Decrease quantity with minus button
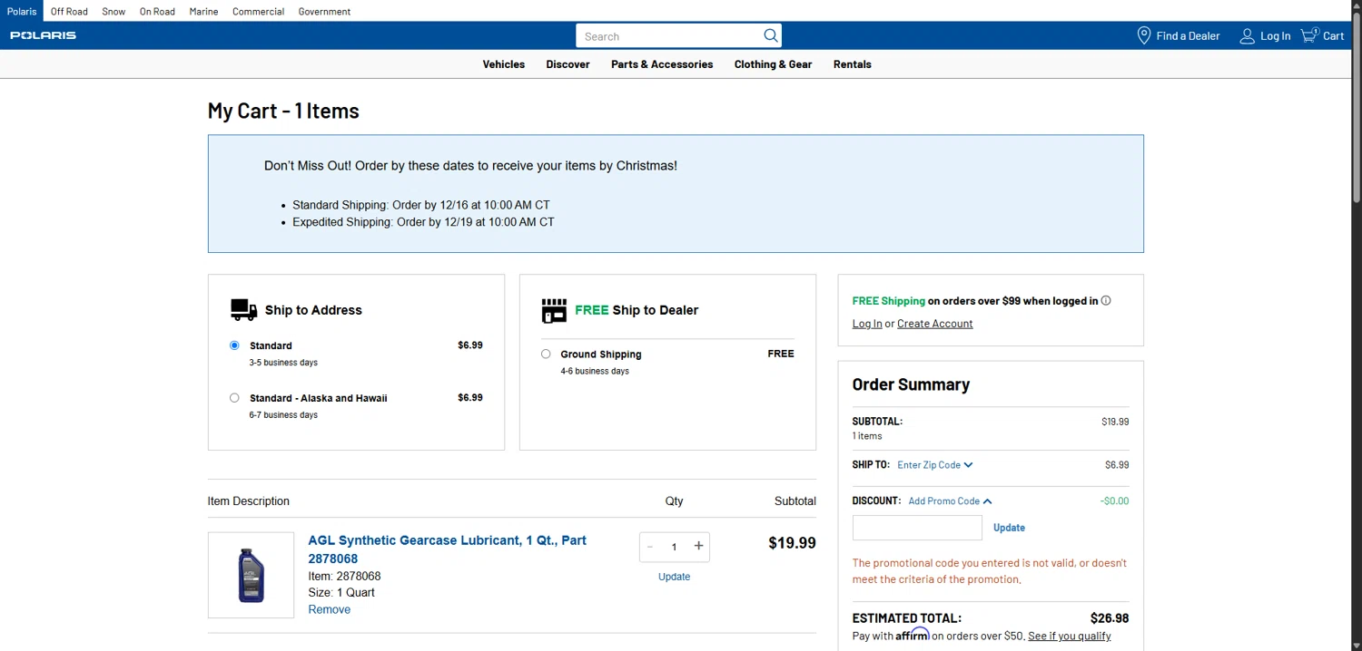 pyautogui.click(x=650, y=547)
